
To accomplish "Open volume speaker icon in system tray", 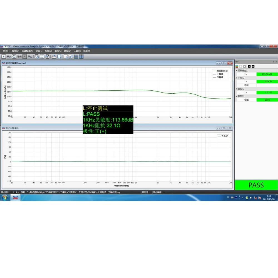I will point(251,198).
